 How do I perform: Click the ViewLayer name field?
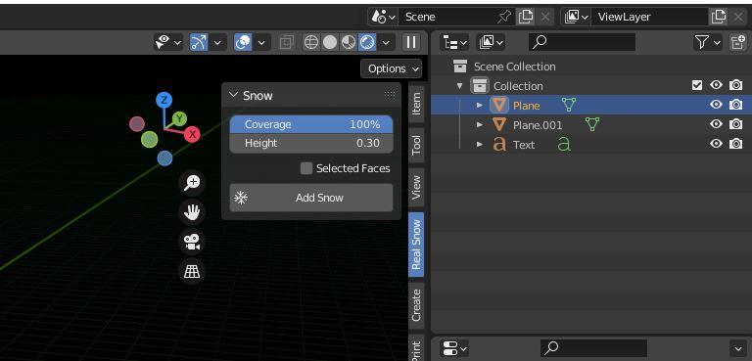tap(649, 17)
